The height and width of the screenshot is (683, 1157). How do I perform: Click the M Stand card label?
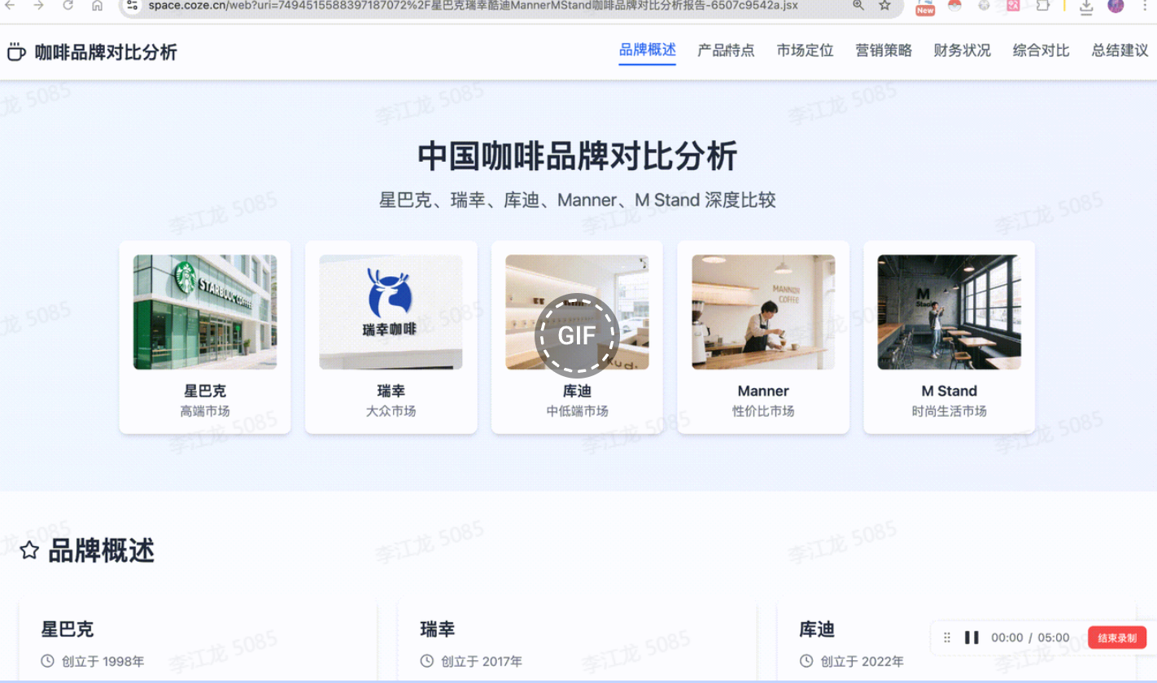[x=949, y=391]
